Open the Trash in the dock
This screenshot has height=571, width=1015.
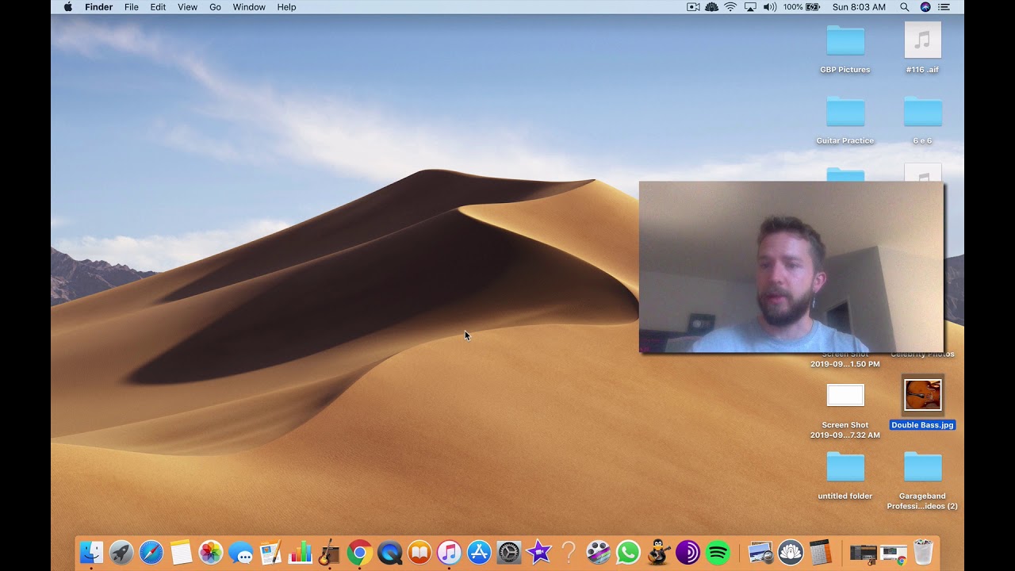(923, 552)
